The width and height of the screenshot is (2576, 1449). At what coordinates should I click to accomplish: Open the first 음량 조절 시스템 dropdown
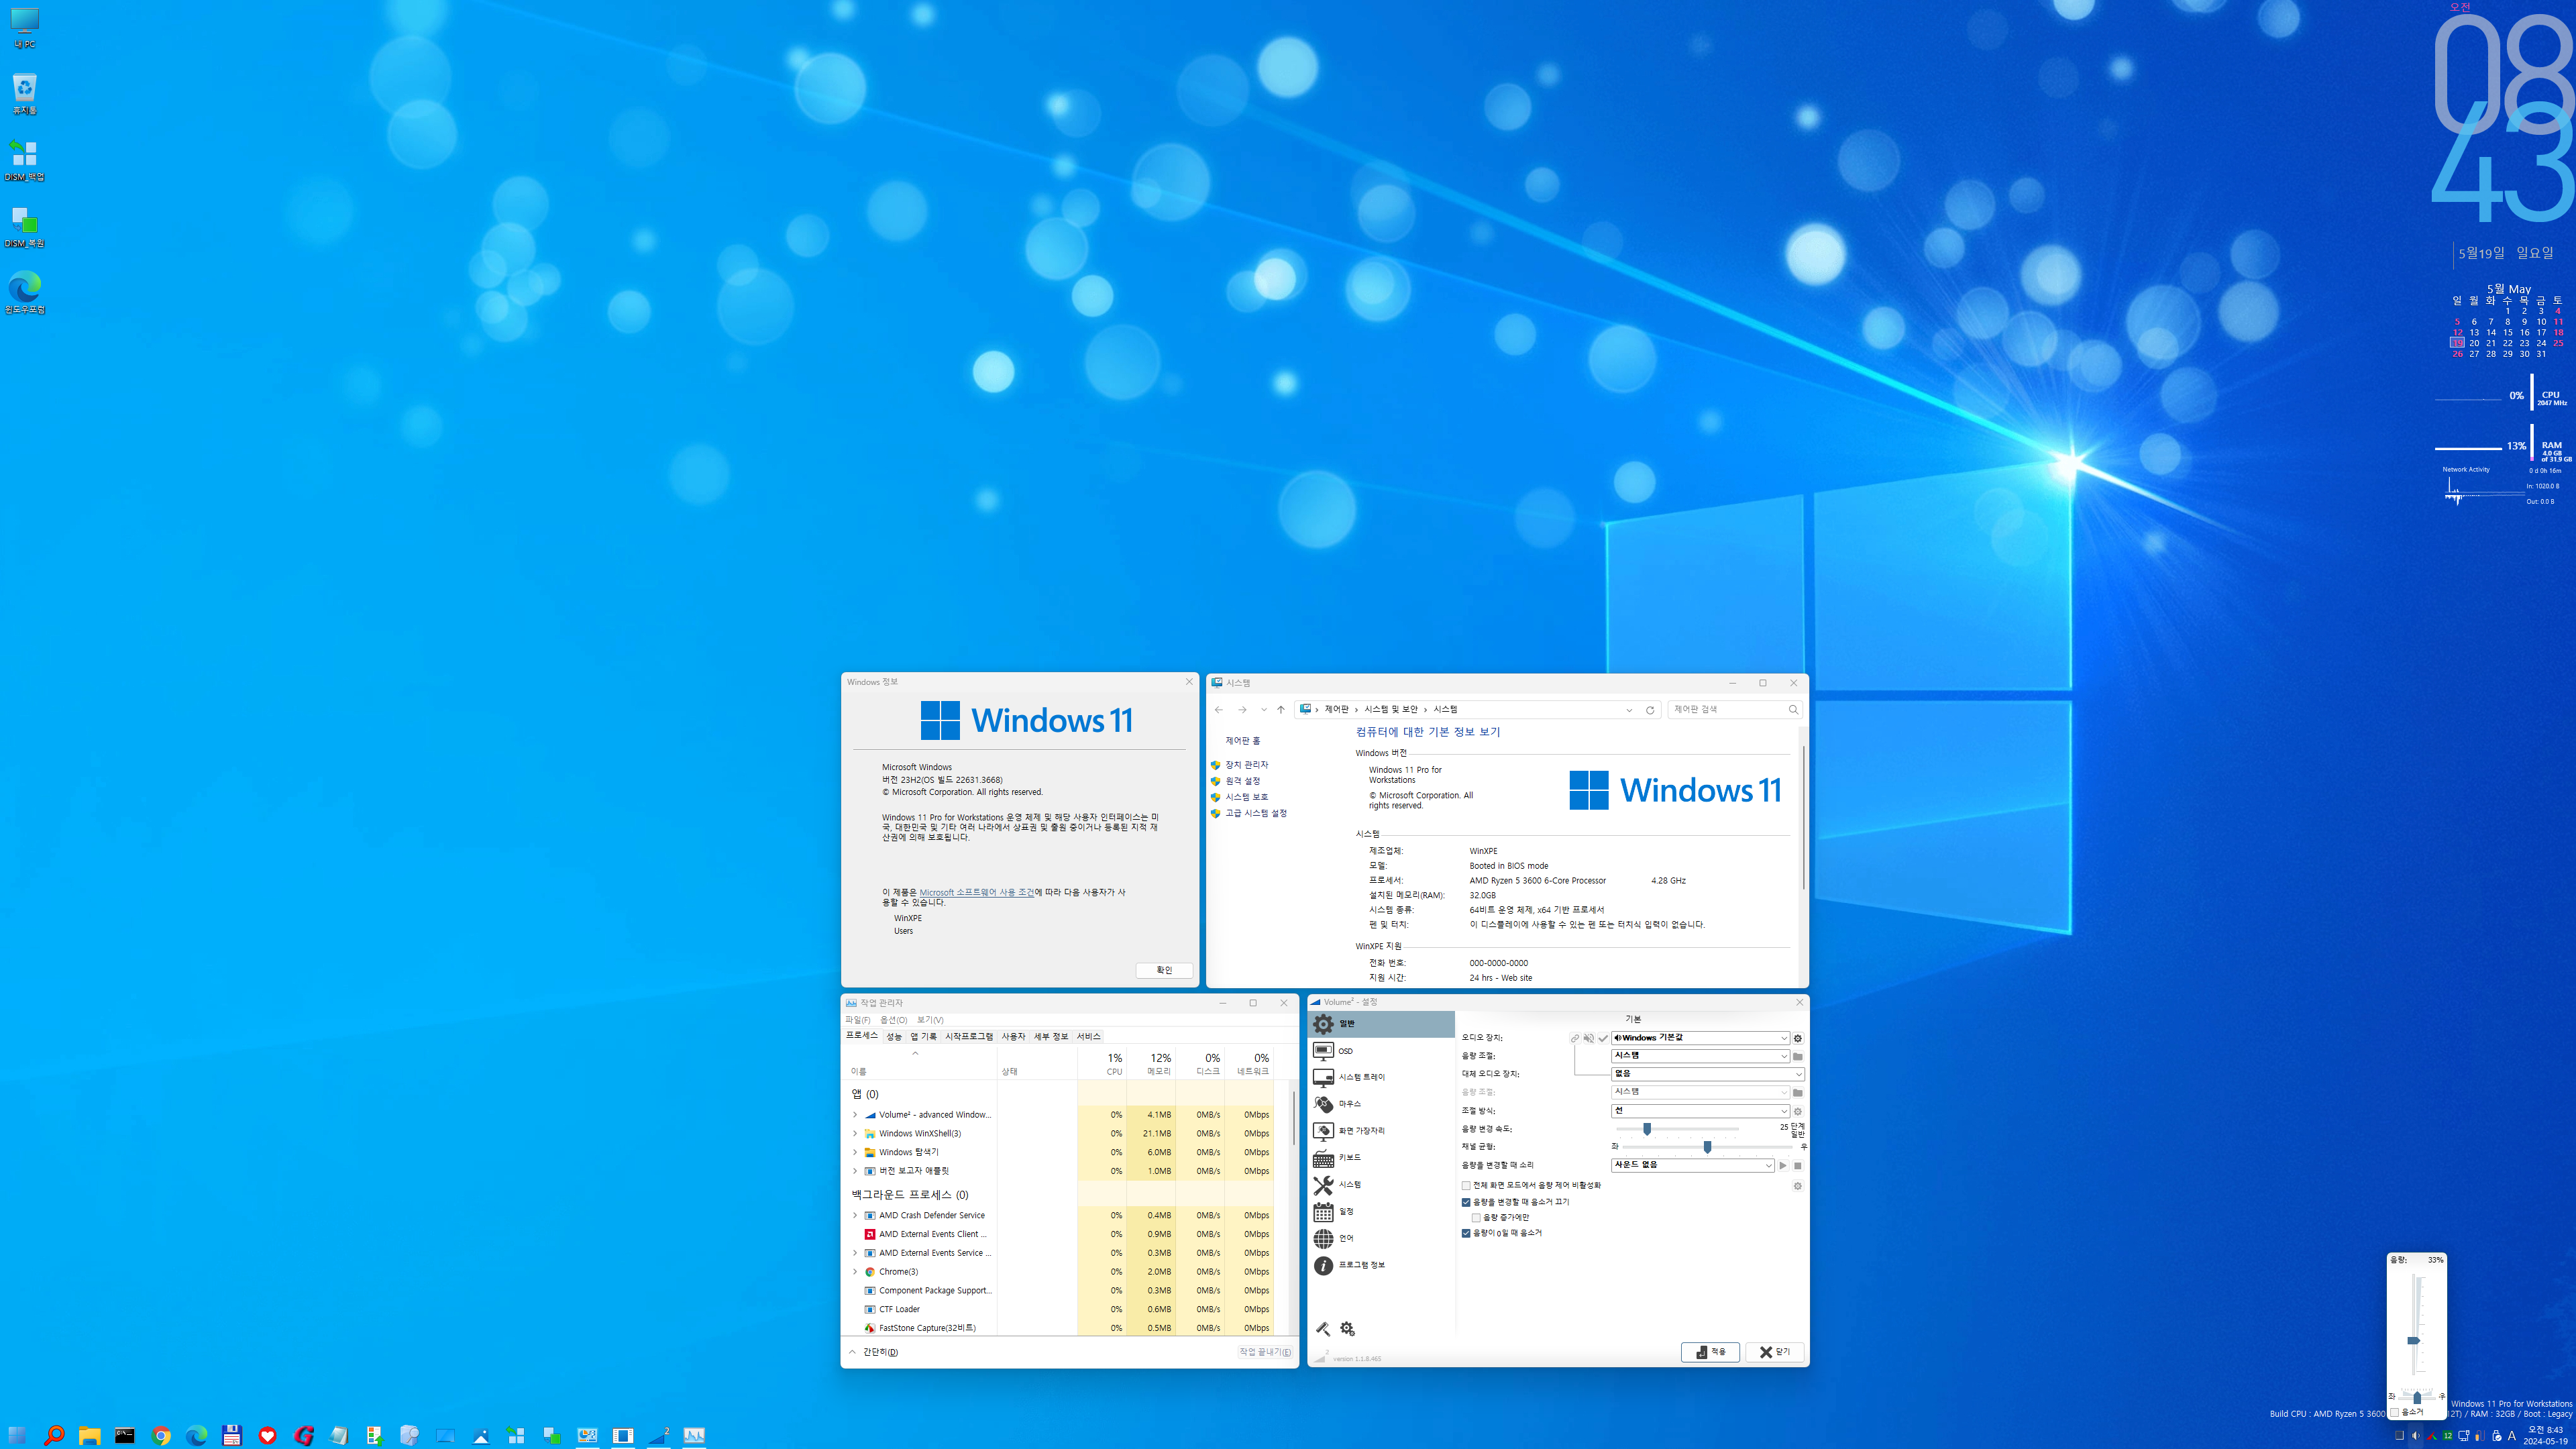1700,1056
